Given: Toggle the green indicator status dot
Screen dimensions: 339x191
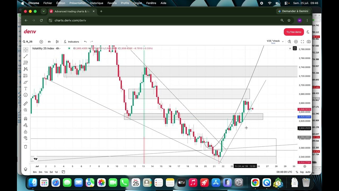Looking at the screenshot, I should click(69, 48).
